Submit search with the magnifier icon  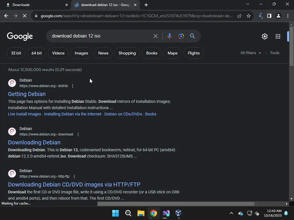[x=192, y=36]
